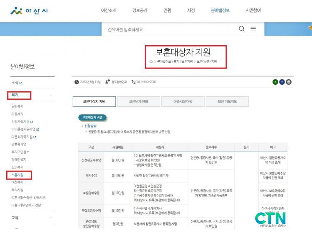
Task: Select the 보훈 이모저모 tab
Action: [227, 101]
